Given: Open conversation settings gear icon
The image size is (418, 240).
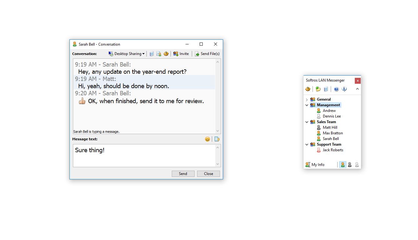Looking at the screenshot, I should tap(166, 53).
